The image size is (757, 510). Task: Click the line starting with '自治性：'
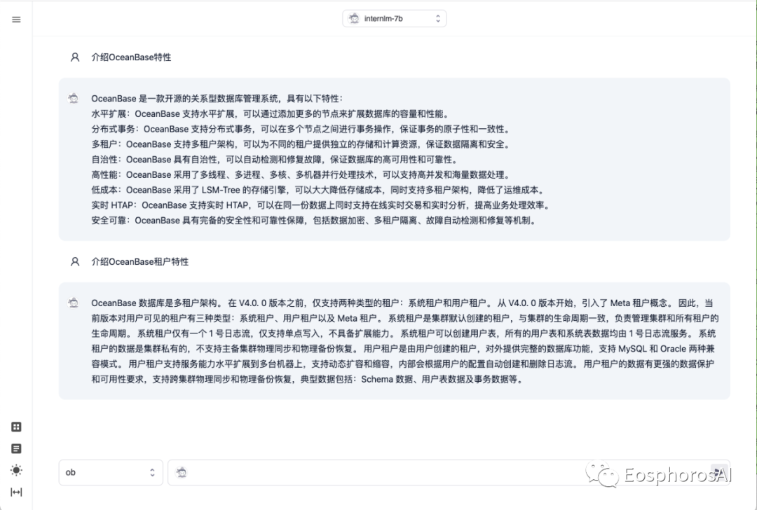coord(275,160)
